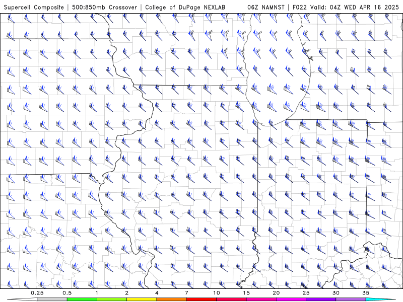Image resolution: width=403 pixels, height=302 pixels.
Task: Click the yellow colorbar segment
Action: pyautogui.click(x=142, y=299)
